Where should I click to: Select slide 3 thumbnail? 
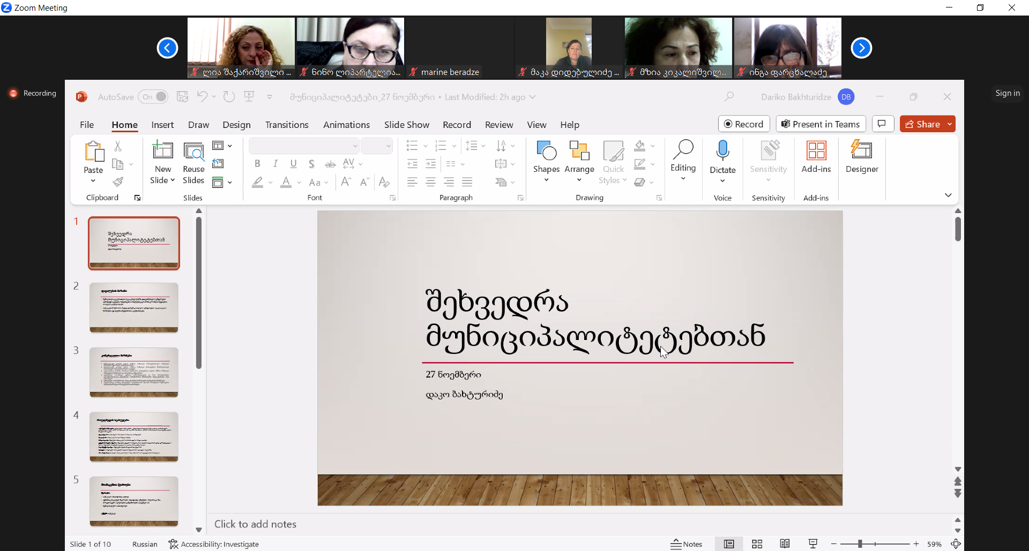coord(134,372)
